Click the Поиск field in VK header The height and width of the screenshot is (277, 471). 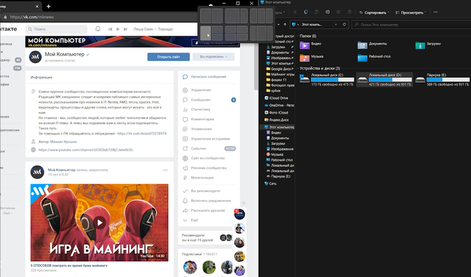pos(57,29)
